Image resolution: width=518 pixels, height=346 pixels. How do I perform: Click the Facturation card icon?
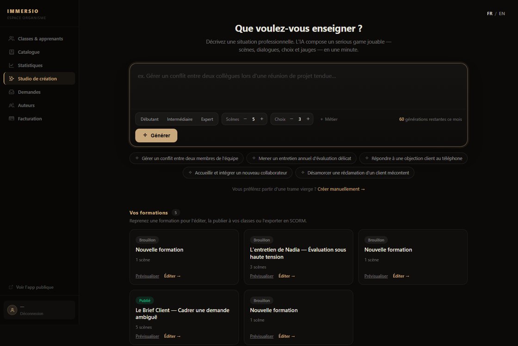(12, 119)
